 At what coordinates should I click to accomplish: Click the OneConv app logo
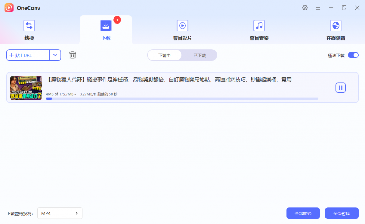[9, 8]
